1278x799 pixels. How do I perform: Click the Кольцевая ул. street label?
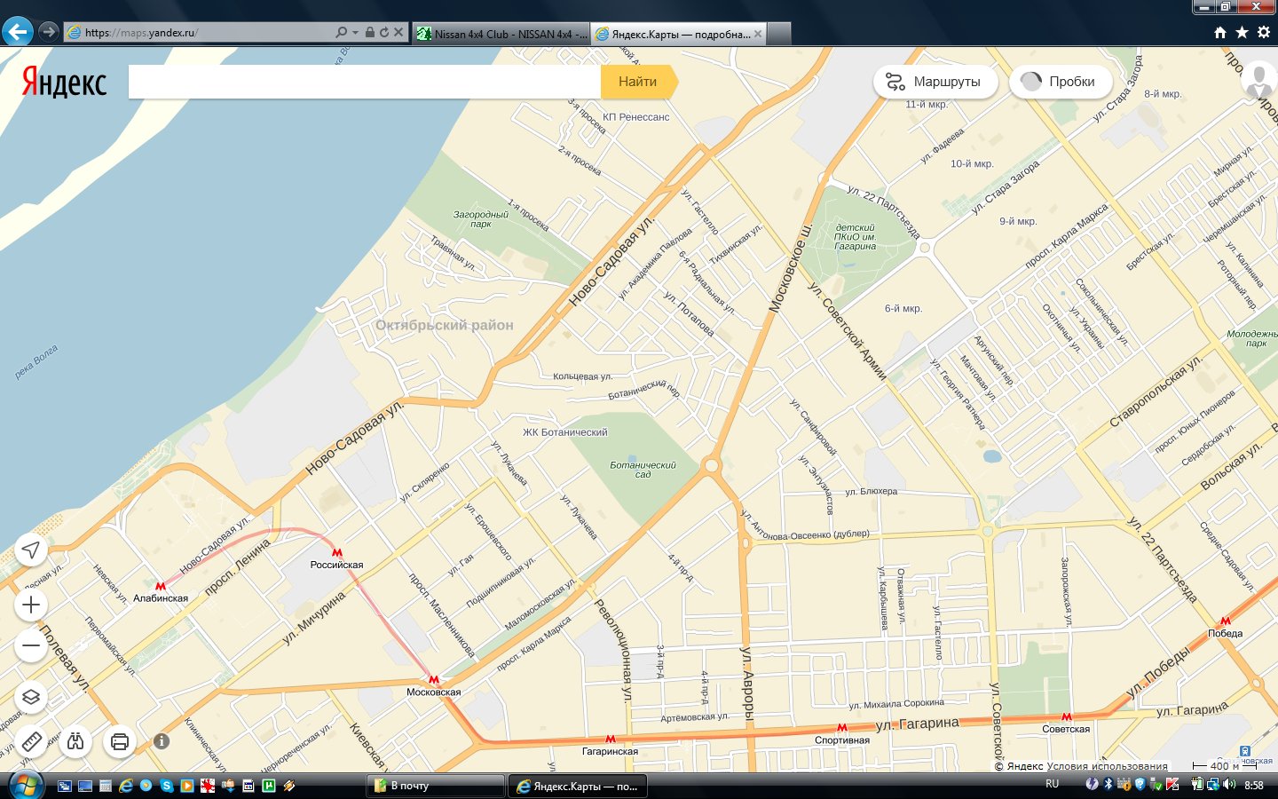click(582, 376)
